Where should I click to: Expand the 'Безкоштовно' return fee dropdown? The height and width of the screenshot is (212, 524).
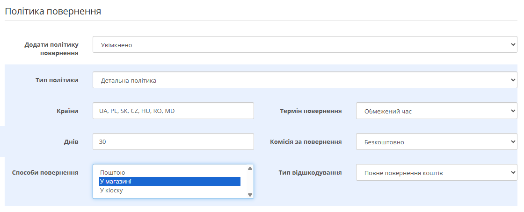(436, 142)
